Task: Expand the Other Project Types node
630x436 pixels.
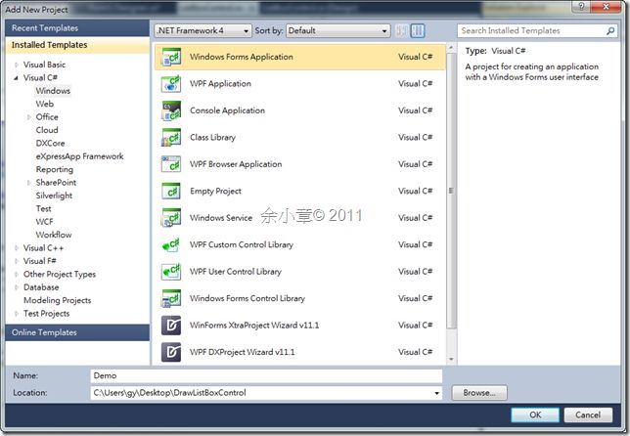Action: tap(17, 275)
